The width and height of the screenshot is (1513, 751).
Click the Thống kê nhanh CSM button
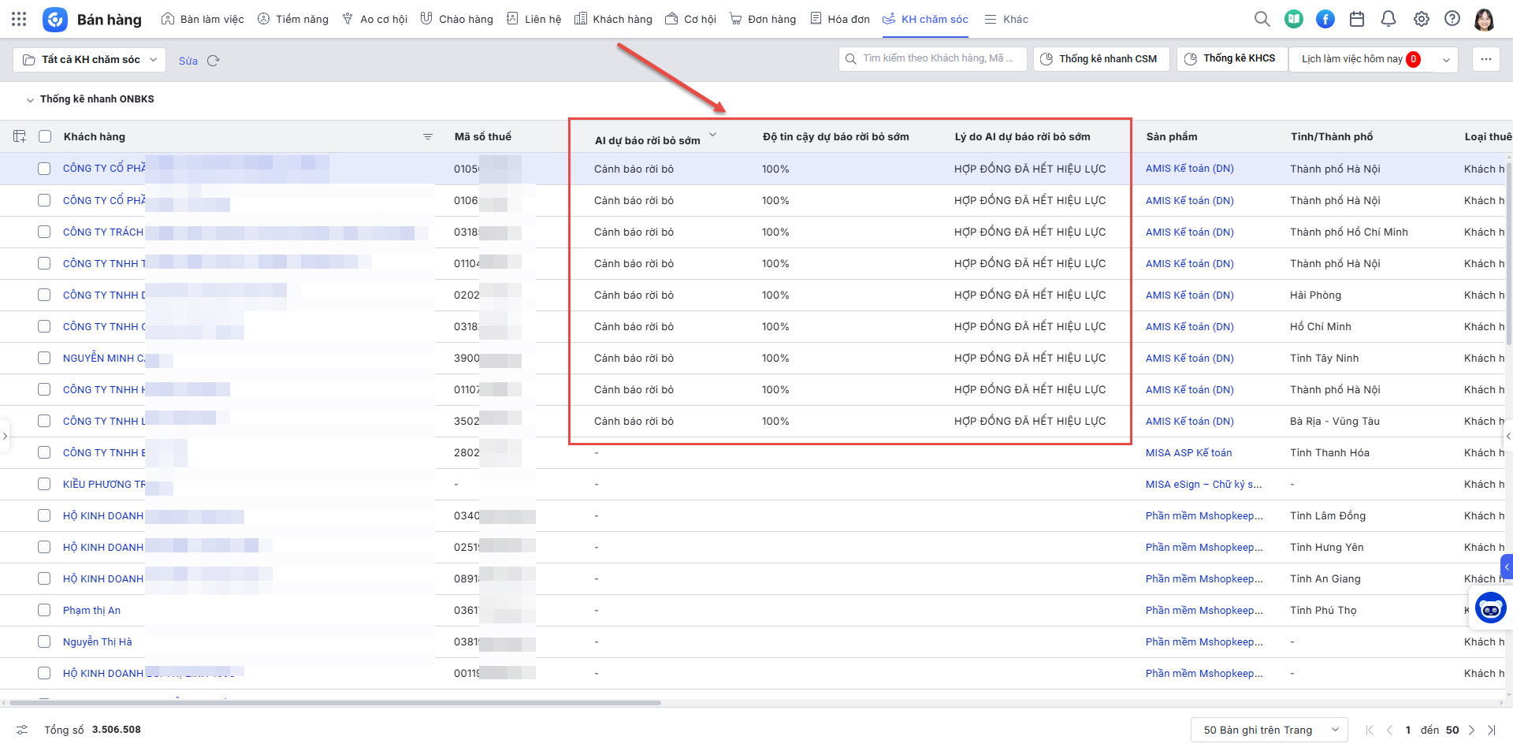click(x=1099, y=59)
